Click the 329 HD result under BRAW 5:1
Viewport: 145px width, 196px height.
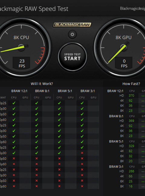131,146
